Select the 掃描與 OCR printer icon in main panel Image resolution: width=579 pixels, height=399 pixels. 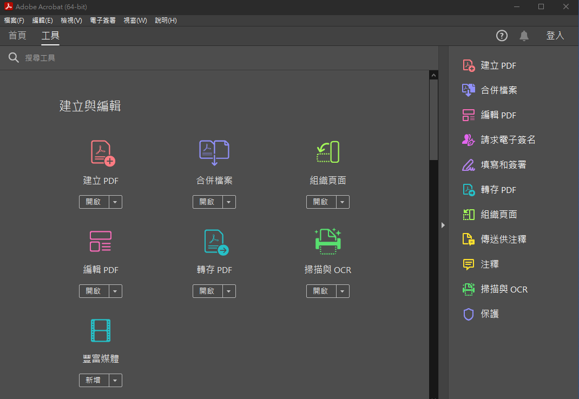pyautogui.click(x=327, y=241)
